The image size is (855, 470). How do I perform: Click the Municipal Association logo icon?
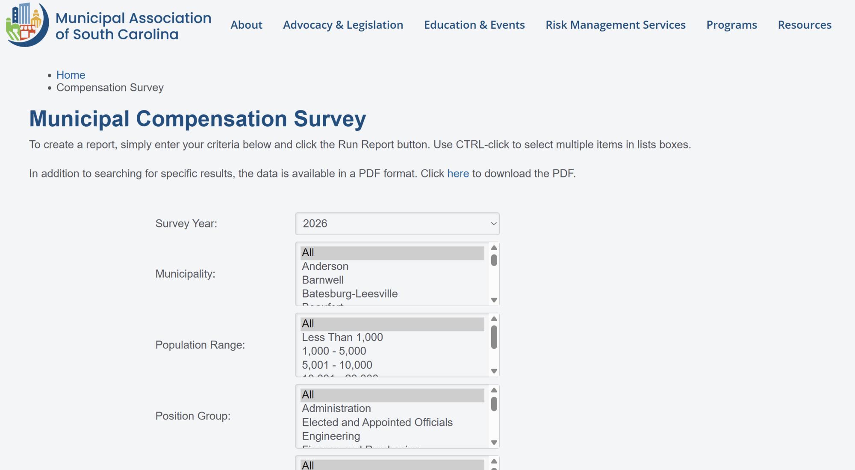[27, 24]
